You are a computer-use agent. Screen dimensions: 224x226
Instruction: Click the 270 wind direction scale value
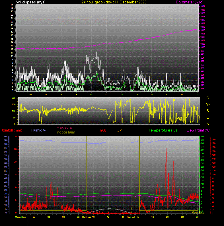pyautogui.click(x=14, y=105)
